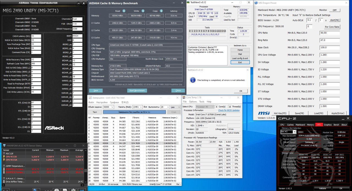Open the Options menu in Core Temp
This screenshot has width=352, height=191.
[x=193, y=102]
